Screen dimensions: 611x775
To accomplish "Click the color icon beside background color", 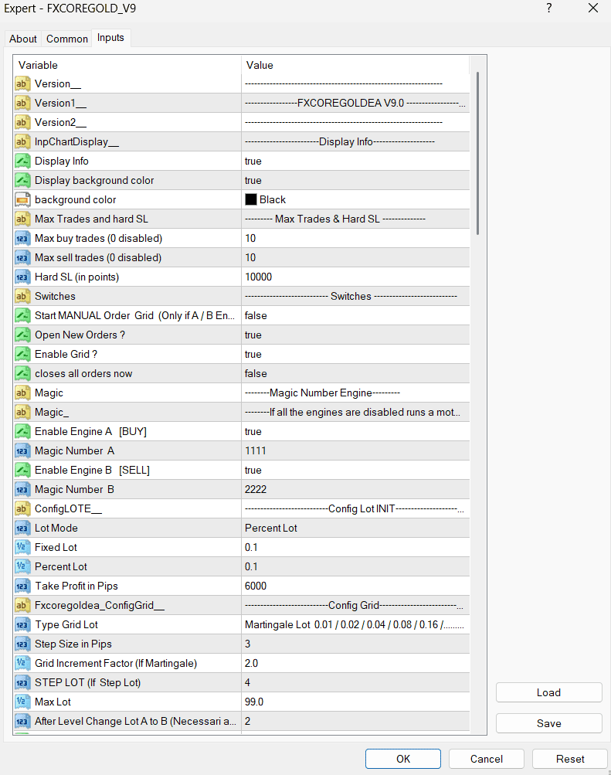I will [x=22, y=199].
